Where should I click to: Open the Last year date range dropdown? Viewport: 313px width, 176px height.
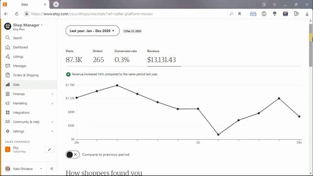(92, 31)
